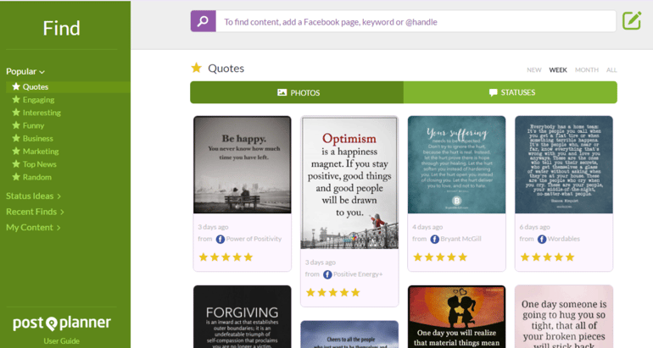653x348 pixels.
Task: Click the star rating on Positive Energy+ card
Action: (x=332, y=293)
